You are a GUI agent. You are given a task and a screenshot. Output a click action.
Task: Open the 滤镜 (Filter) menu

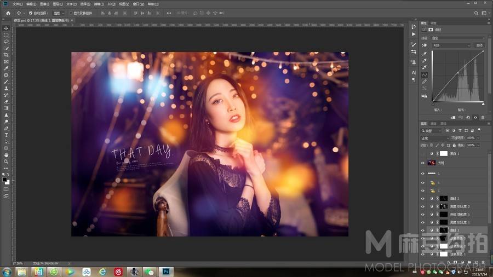click(x=99, y=4)
